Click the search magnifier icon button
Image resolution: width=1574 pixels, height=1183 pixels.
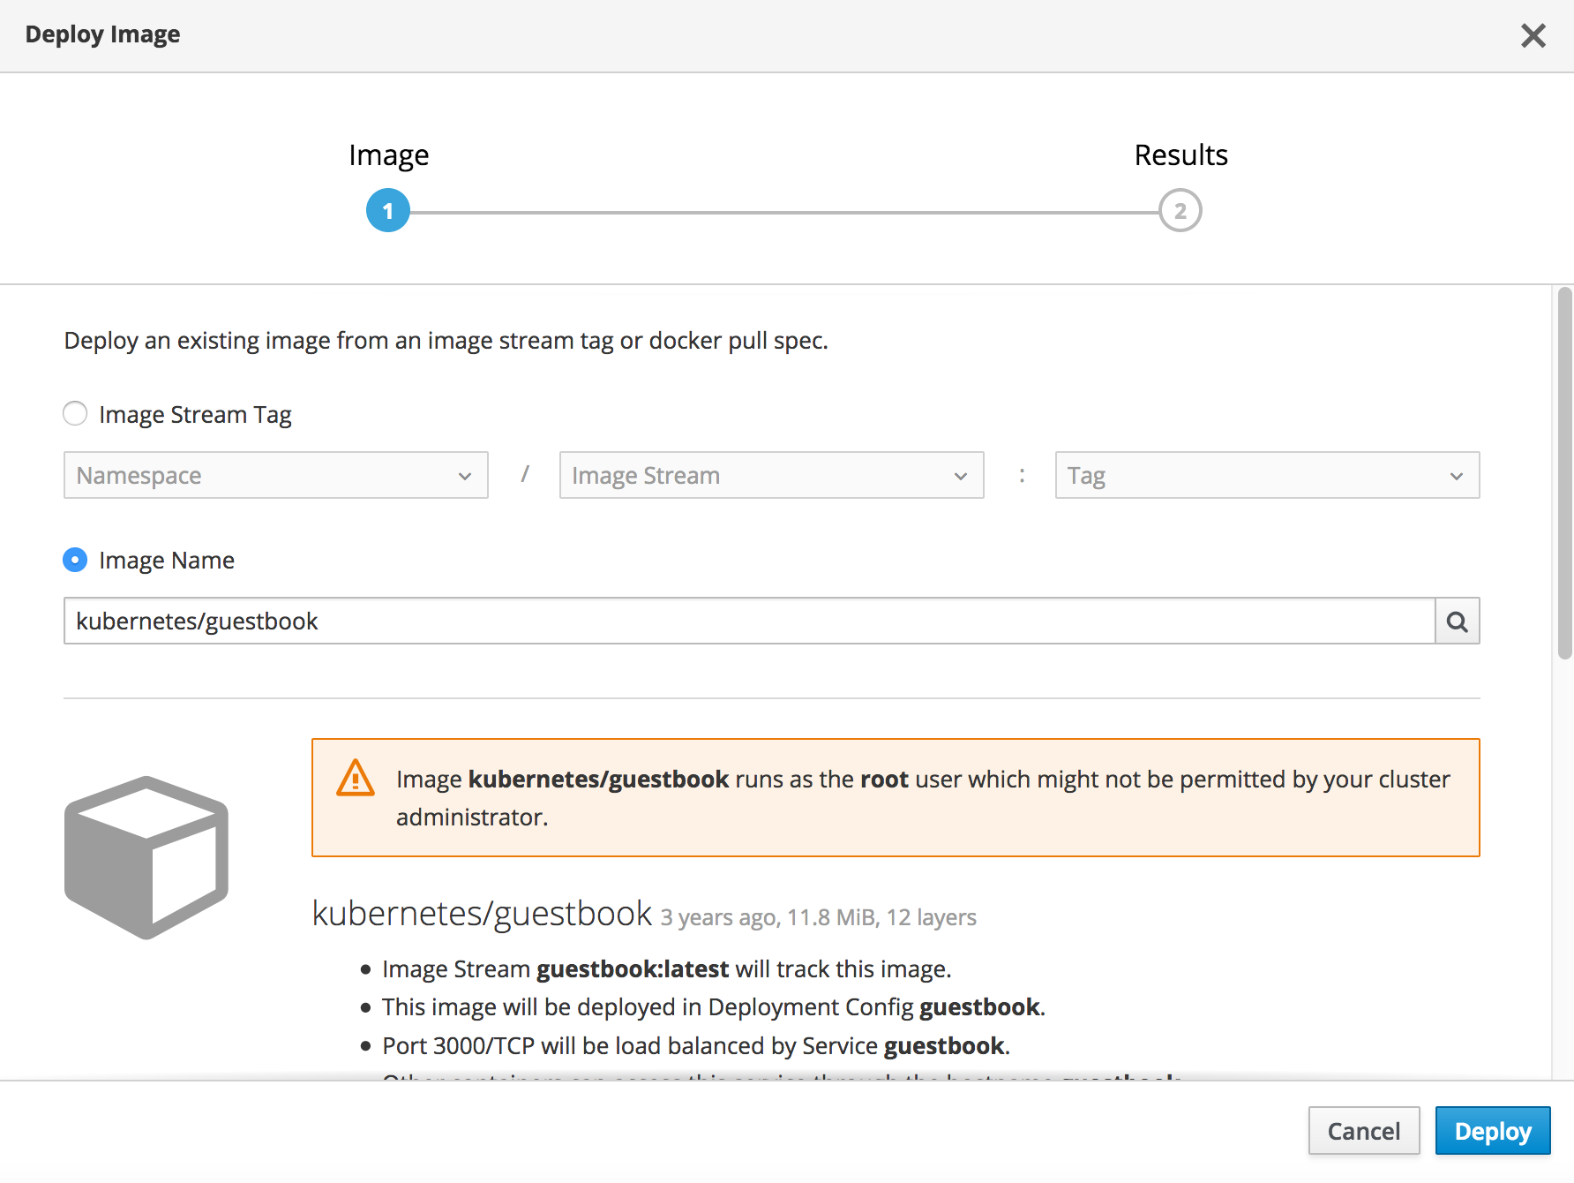click(1458, 622)
